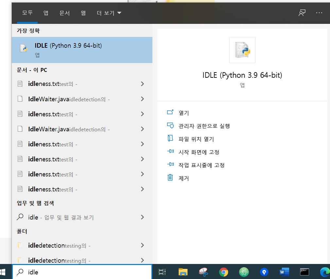
Task: Open File Explorer from the taskbar
Action: click(183, 272)
